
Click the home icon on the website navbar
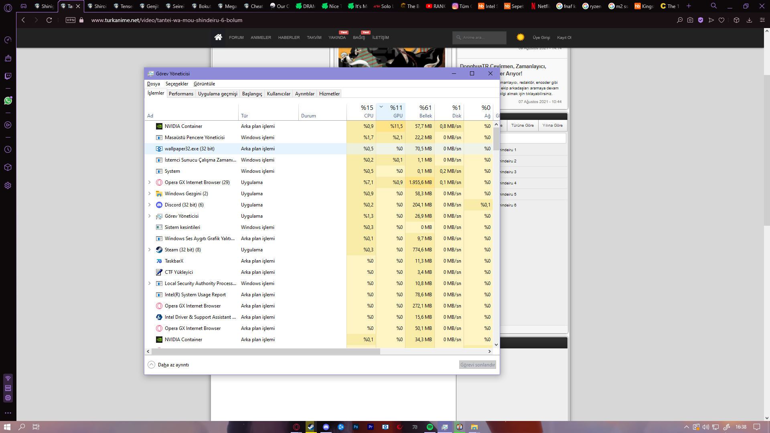coord(218,37)
